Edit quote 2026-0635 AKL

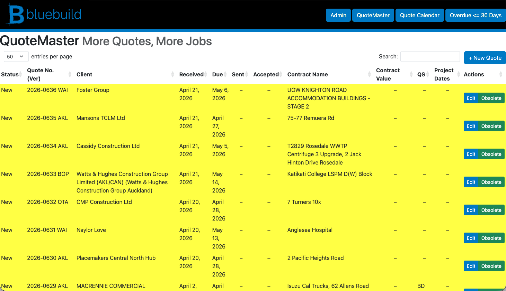471,126
